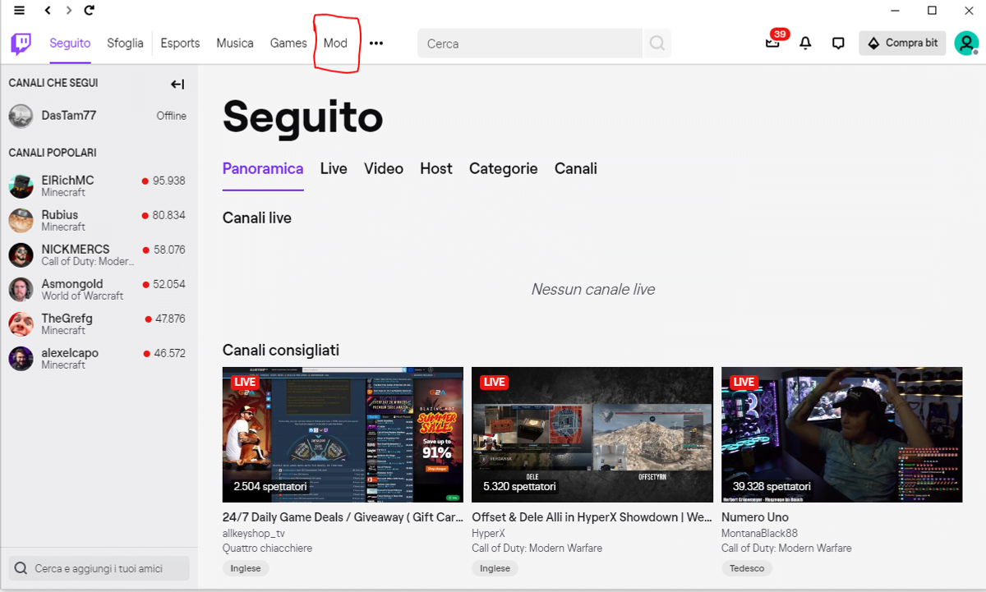Click the 24/7 Daily Game Deals title
This screenshot has width=986, height=592.
343,517
